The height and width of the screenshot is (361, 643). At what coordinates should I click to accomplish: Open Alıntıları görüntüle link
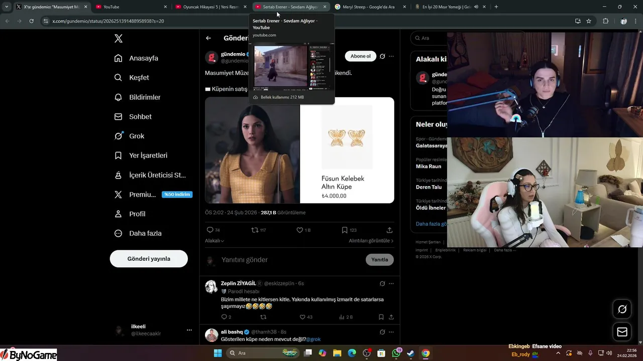(371, 241)
